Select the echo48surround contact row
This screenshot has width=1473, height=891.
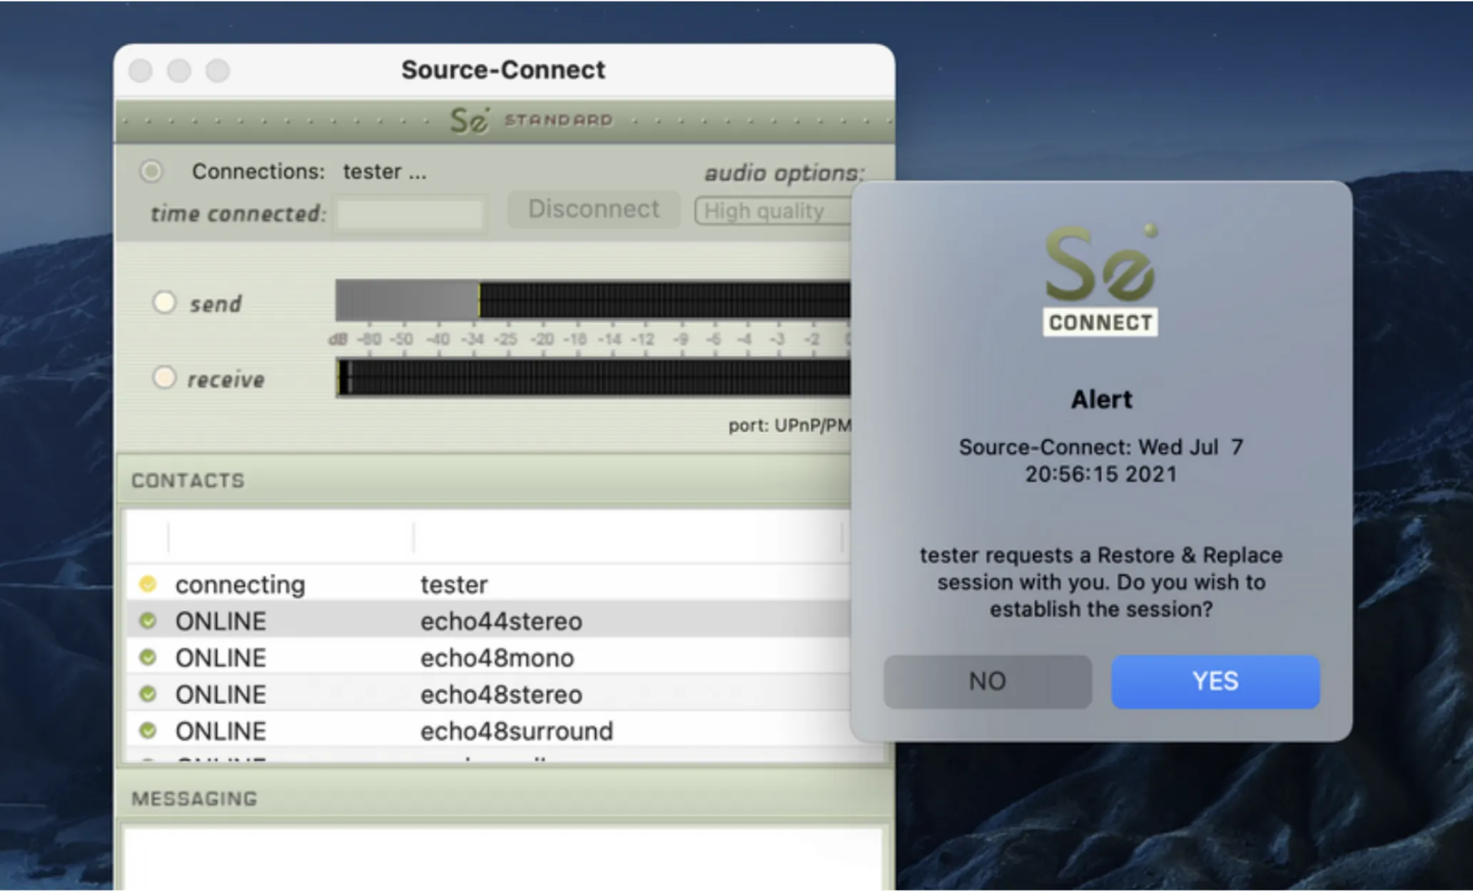pos(489,730)
